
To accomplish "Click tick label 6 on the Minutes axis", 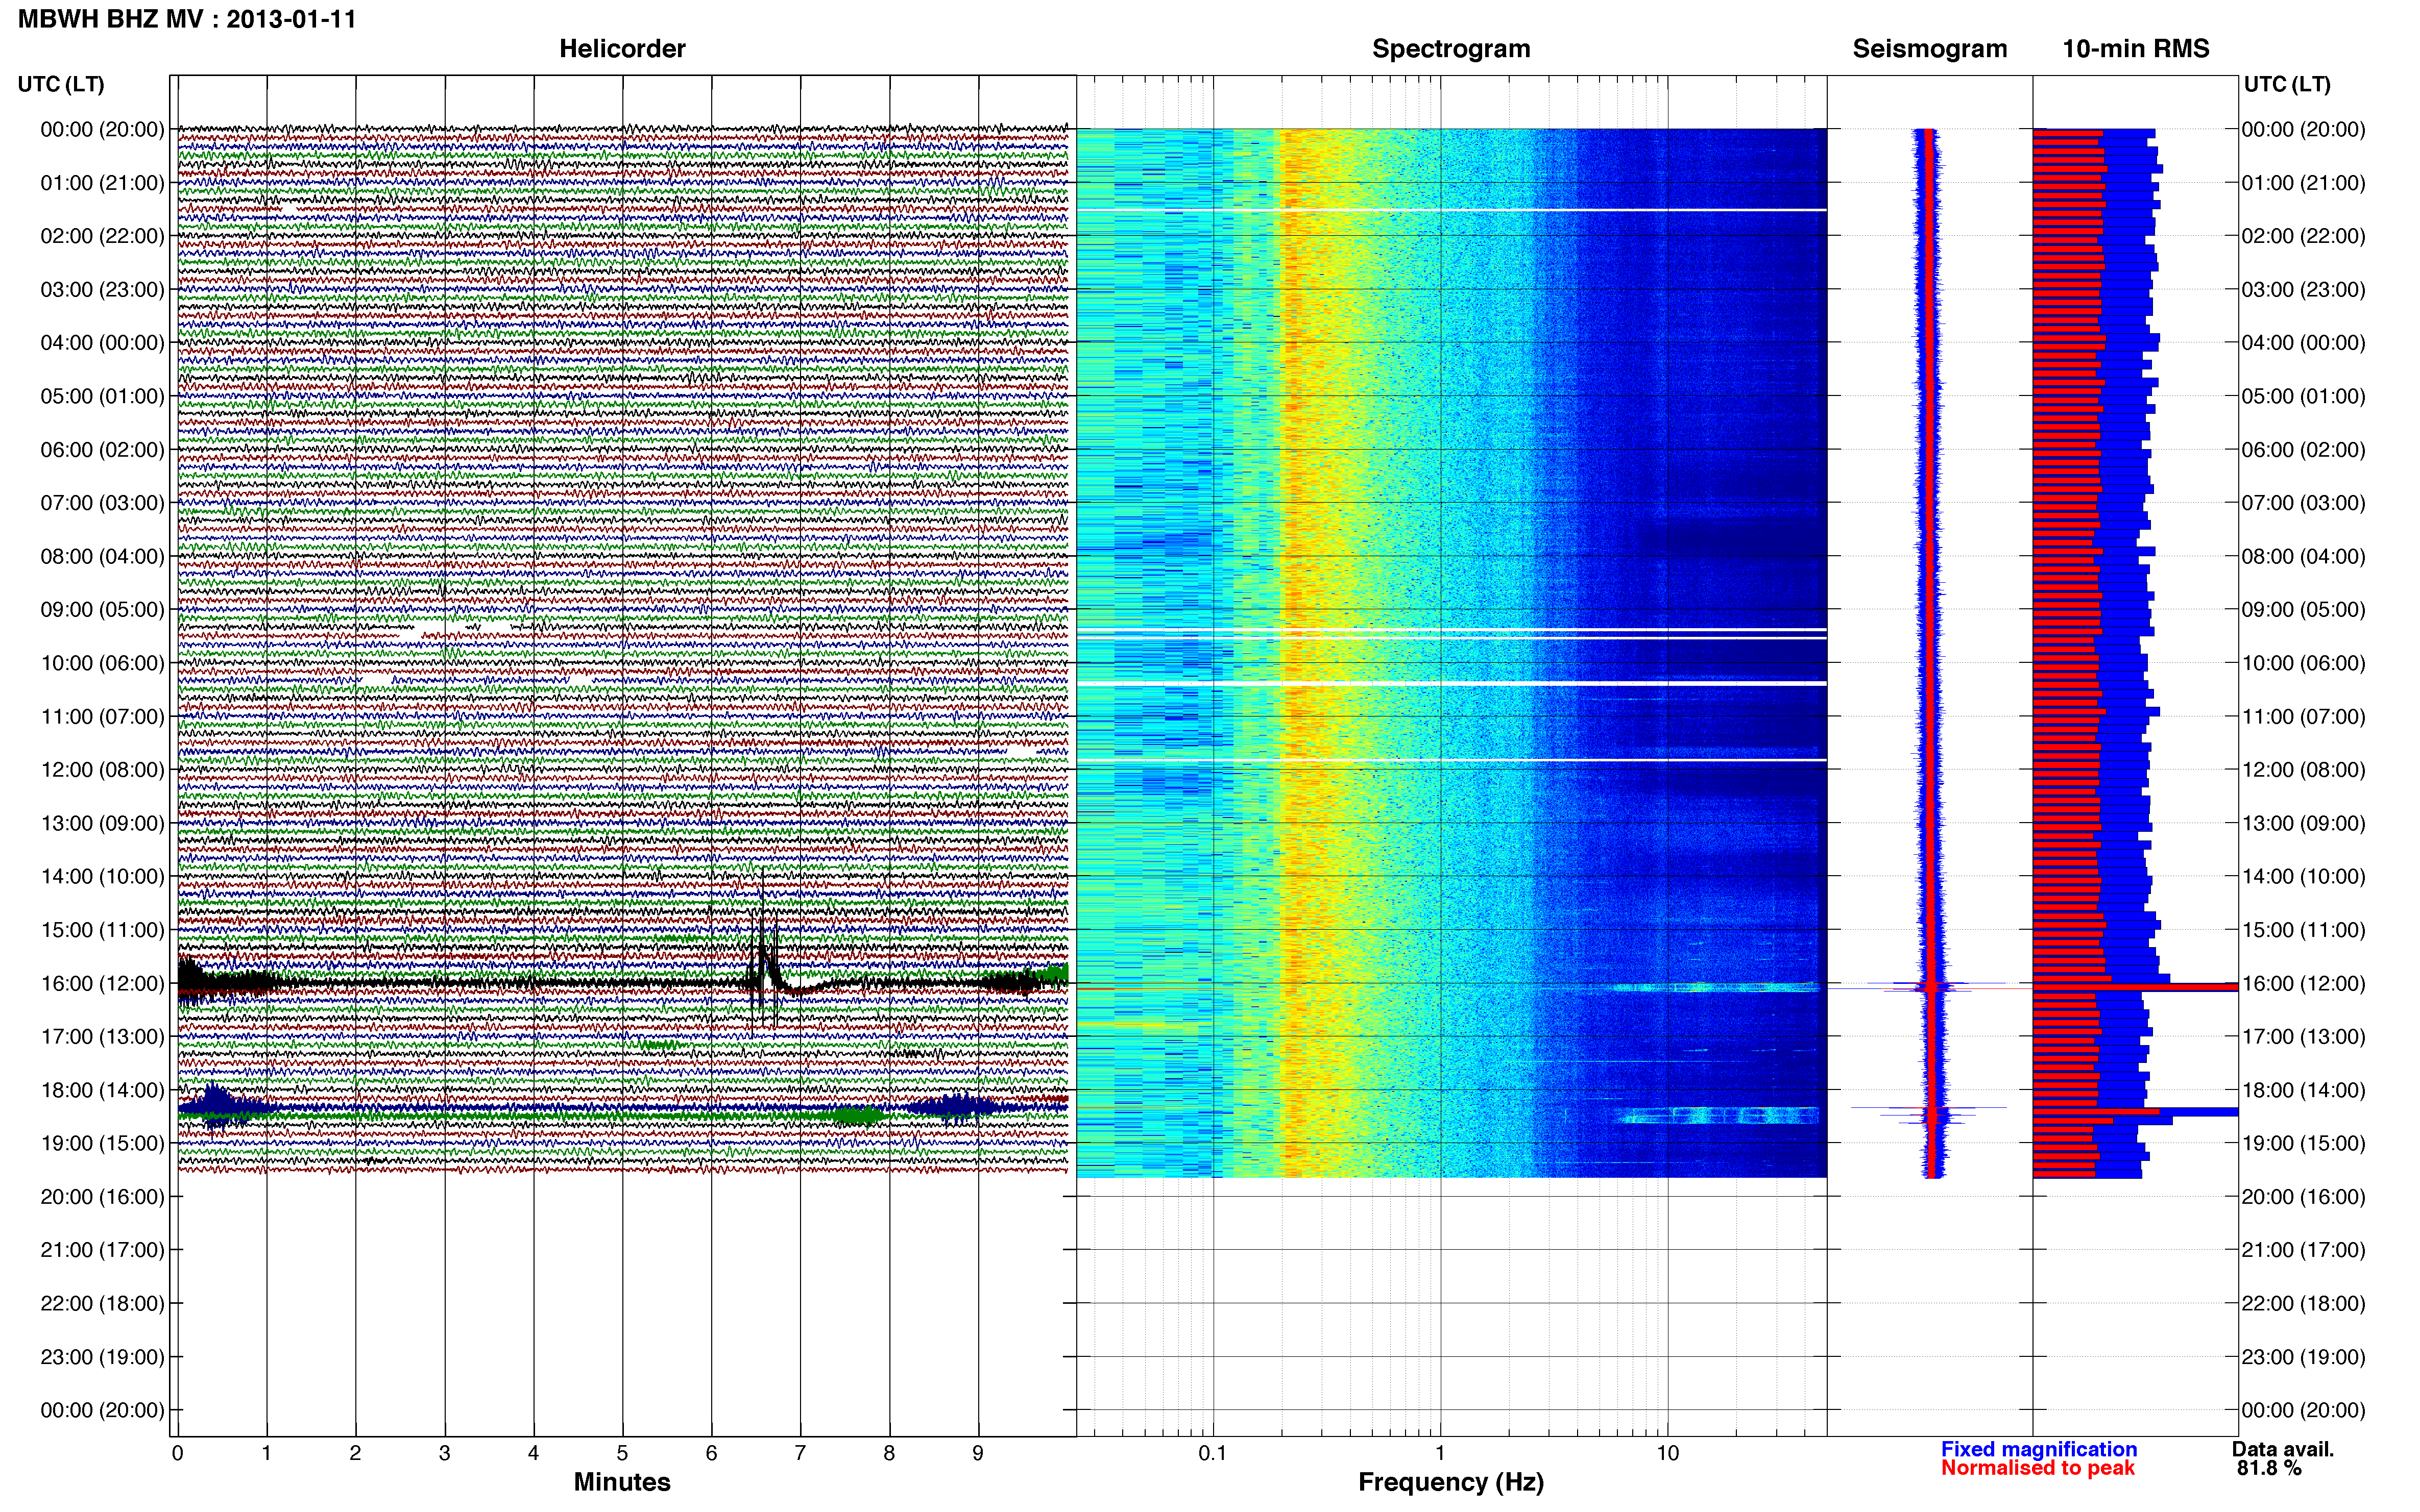I will (x=711, y=1453).
